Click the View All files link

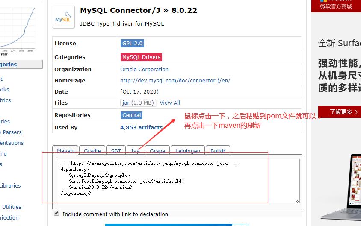click(x=170, y=103)
